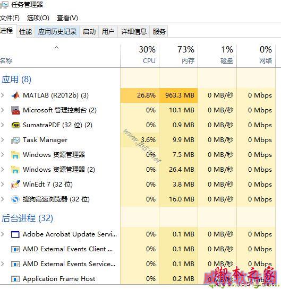Switch to the 性能 tab
The height and width of the screenshot is (290, 281).
point(25,32)
